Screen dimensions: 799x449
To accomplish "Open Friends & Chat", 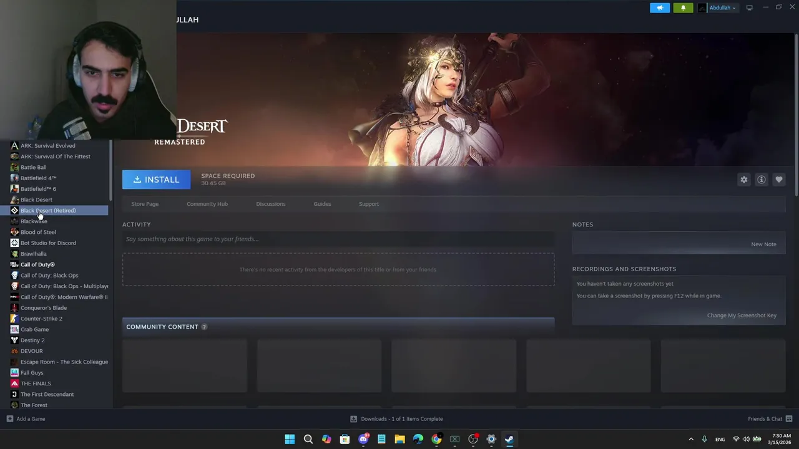I will (x=770, y=419).
